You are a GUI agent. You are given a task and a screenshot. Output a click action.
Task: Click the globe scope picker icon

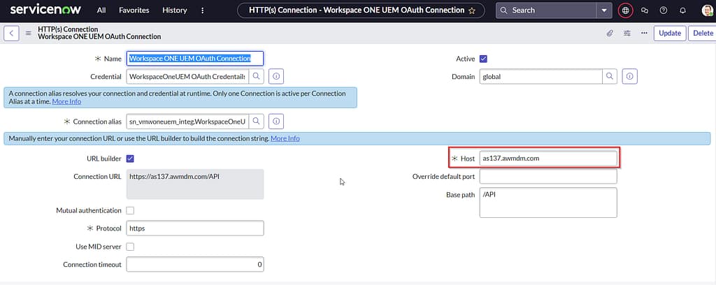point(626,10)
